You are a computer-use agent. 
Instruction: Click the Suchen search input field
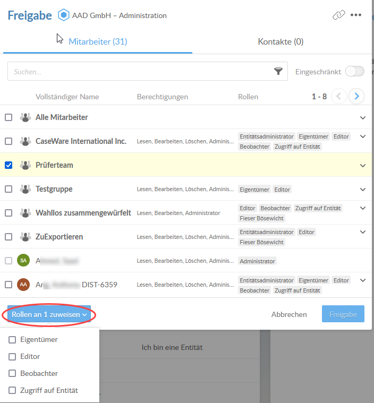tap(148, 71)
